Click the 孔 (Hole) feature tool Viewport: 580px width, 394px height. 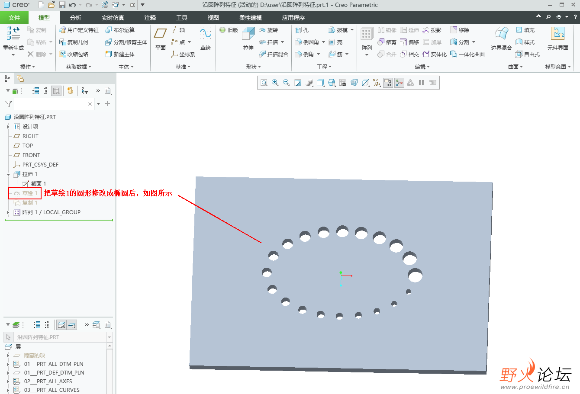(302, 30)
